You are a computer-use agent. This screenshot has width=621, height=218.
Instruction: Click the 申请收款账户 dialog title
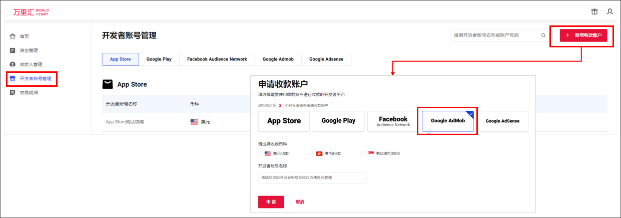point(283,84)
